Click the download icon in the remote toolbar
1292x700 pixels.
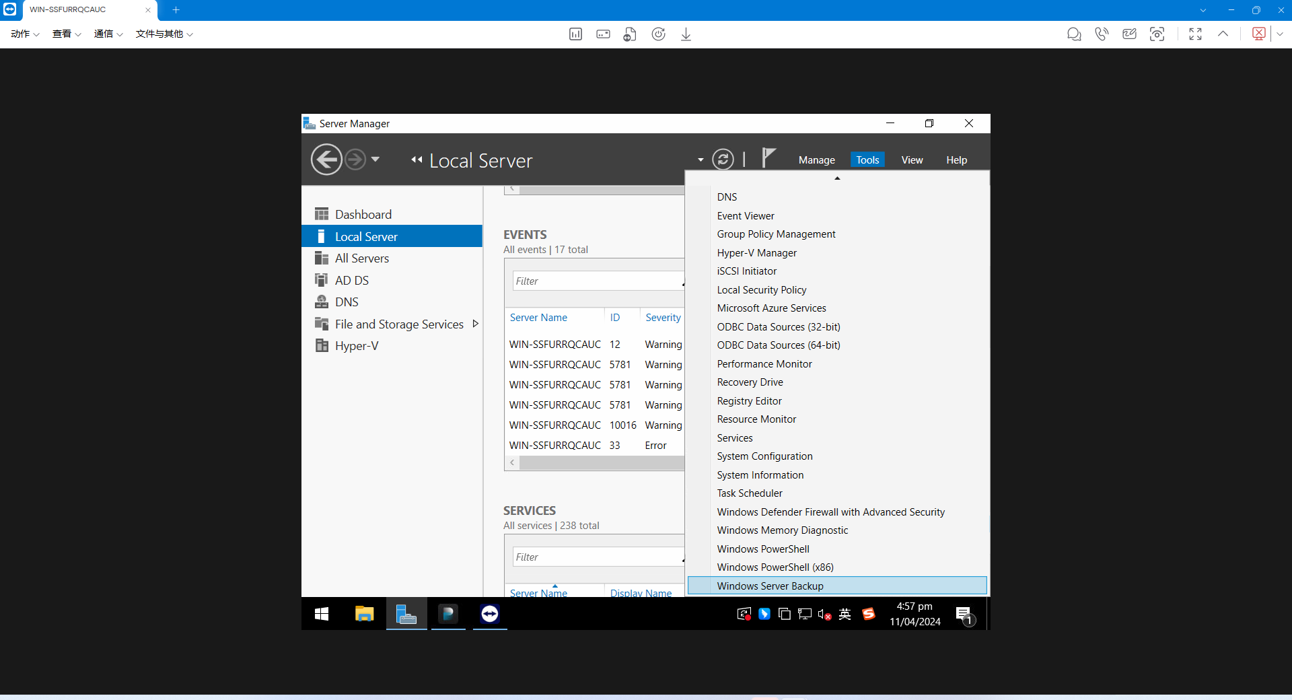pos(685,34)
